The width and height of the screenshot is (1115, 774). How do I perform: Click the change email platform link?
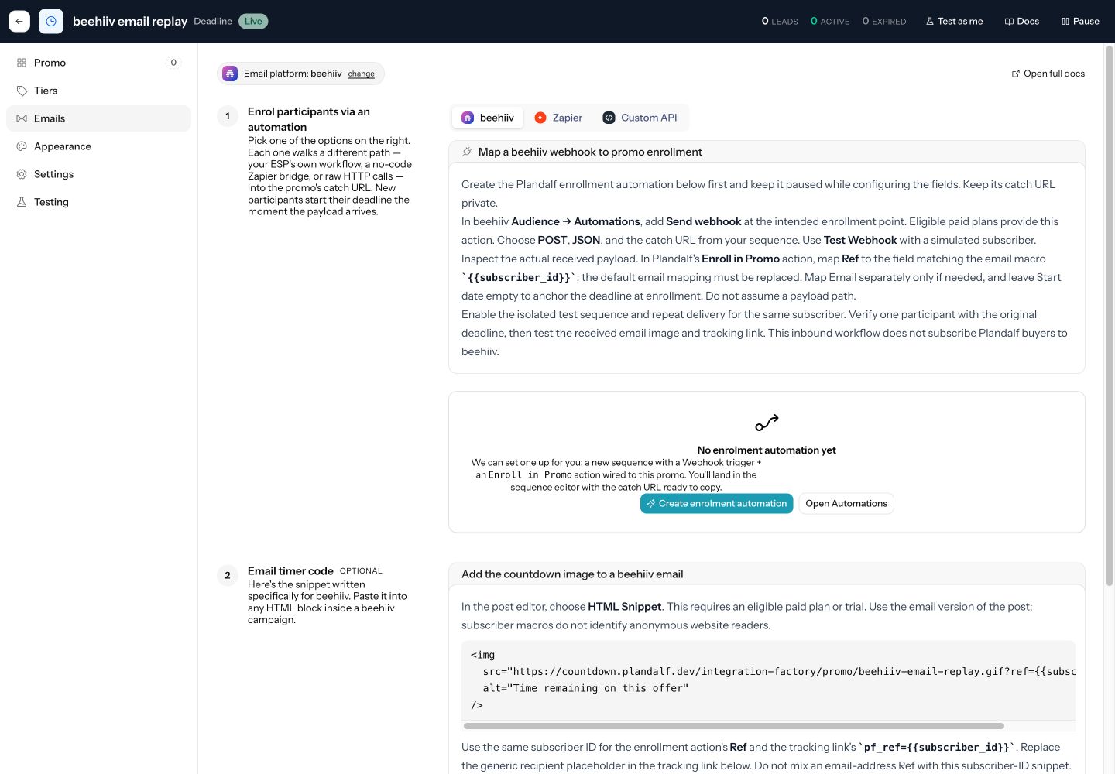361,74
